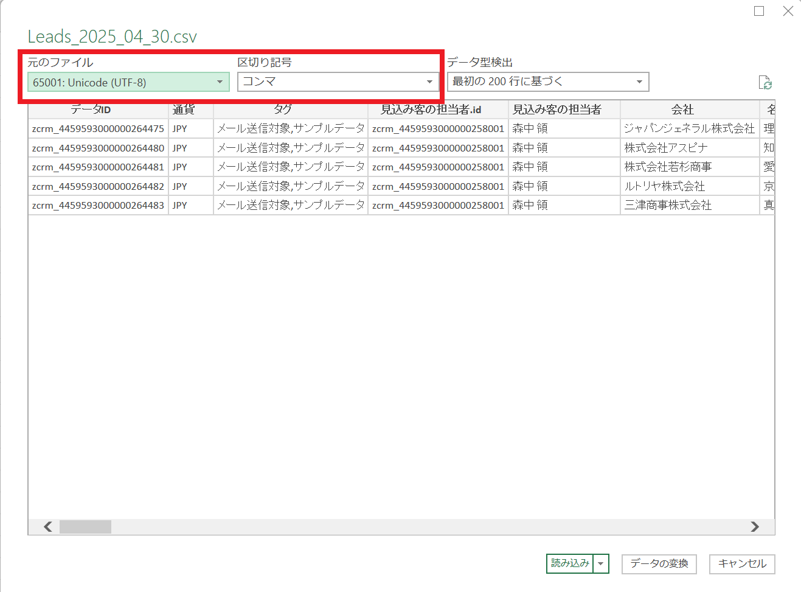
Task: Click the horizontal scrollbar thumb
Action: point(85,526)
